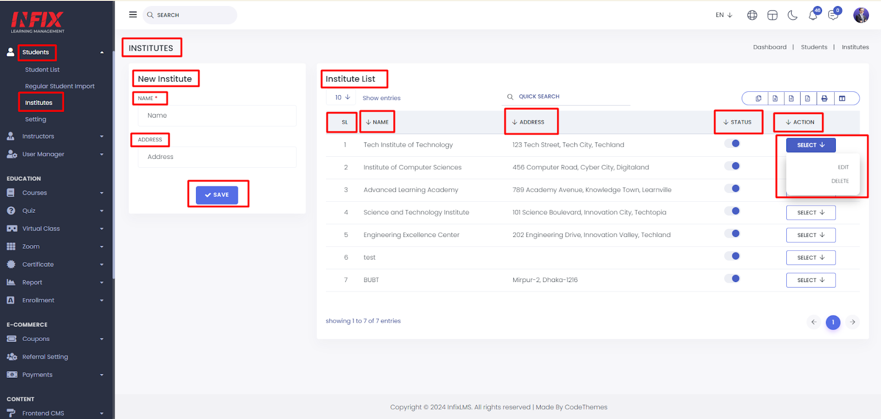Open Regular Student Import in sidebar

(59, 86)
